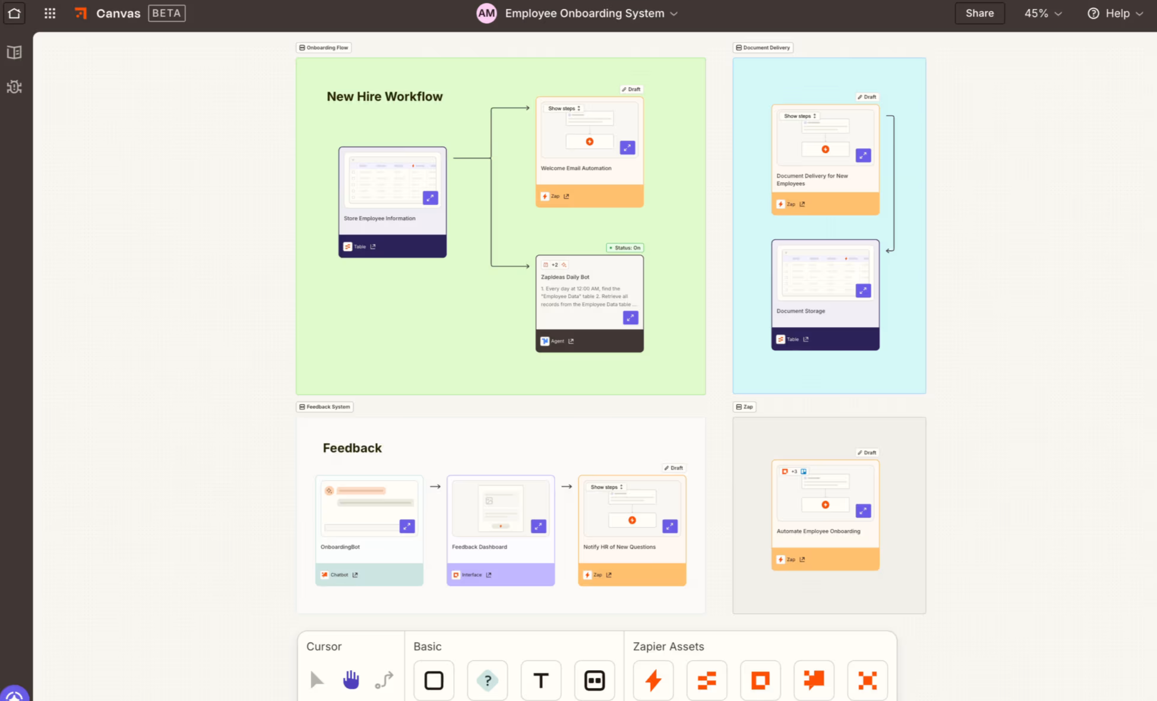This screenshot has height=701, width=1157.
Task: Open the Help menu
Action: (1115, 13)
